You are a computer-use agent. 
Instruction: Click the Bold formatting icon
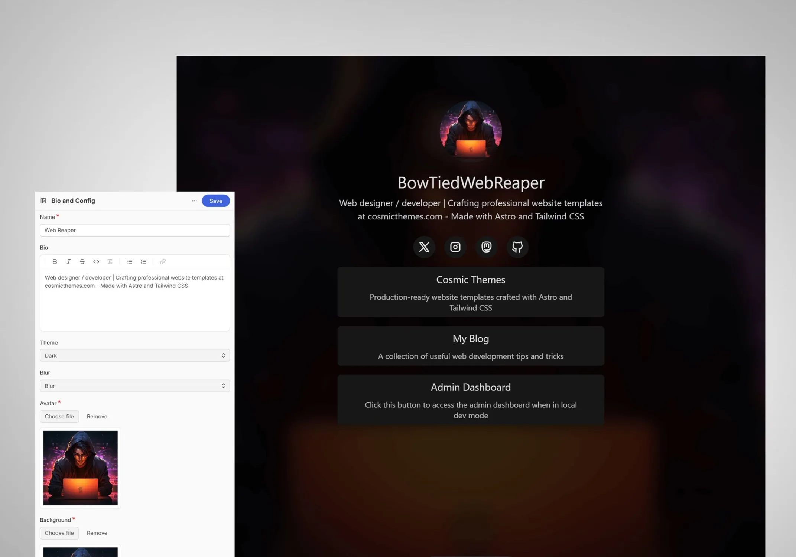[x=55, y=261]
